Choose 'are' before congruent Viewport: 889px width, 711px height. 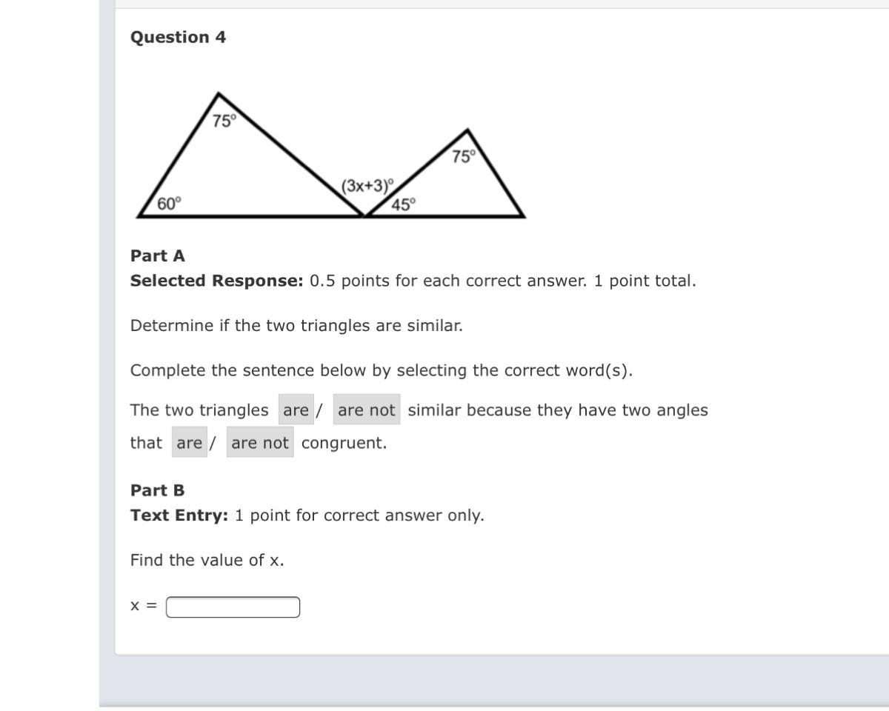click(190, 443)
